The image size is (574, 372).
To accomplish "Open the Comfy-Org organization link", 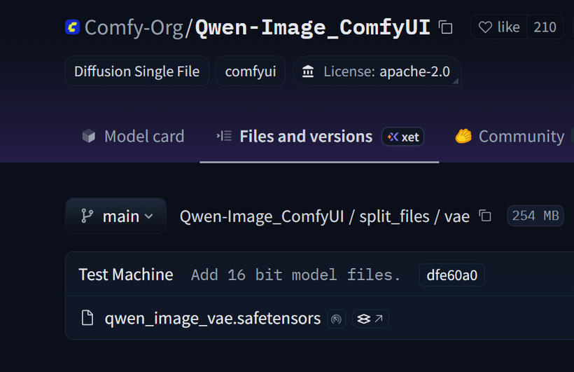I will 134,27.
